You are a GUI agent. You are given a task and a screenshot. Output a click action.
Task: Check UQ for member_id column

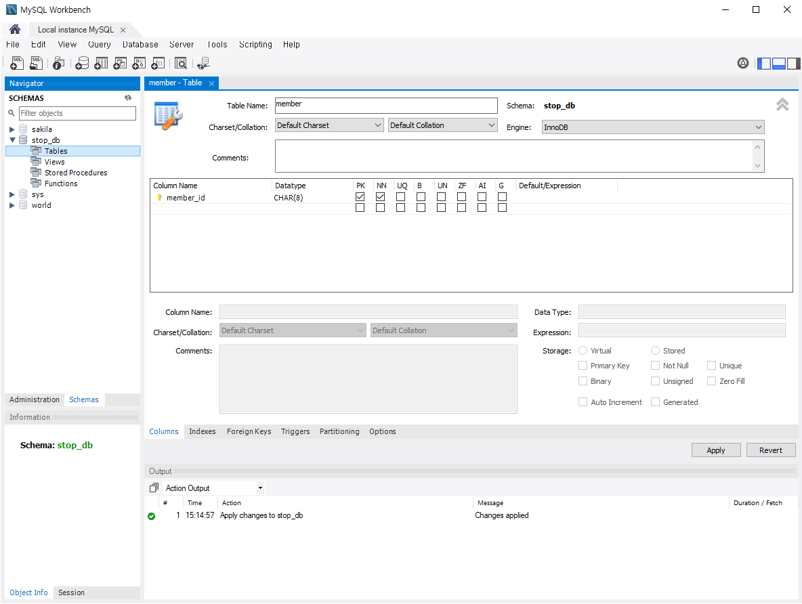(x=400, y=197)
